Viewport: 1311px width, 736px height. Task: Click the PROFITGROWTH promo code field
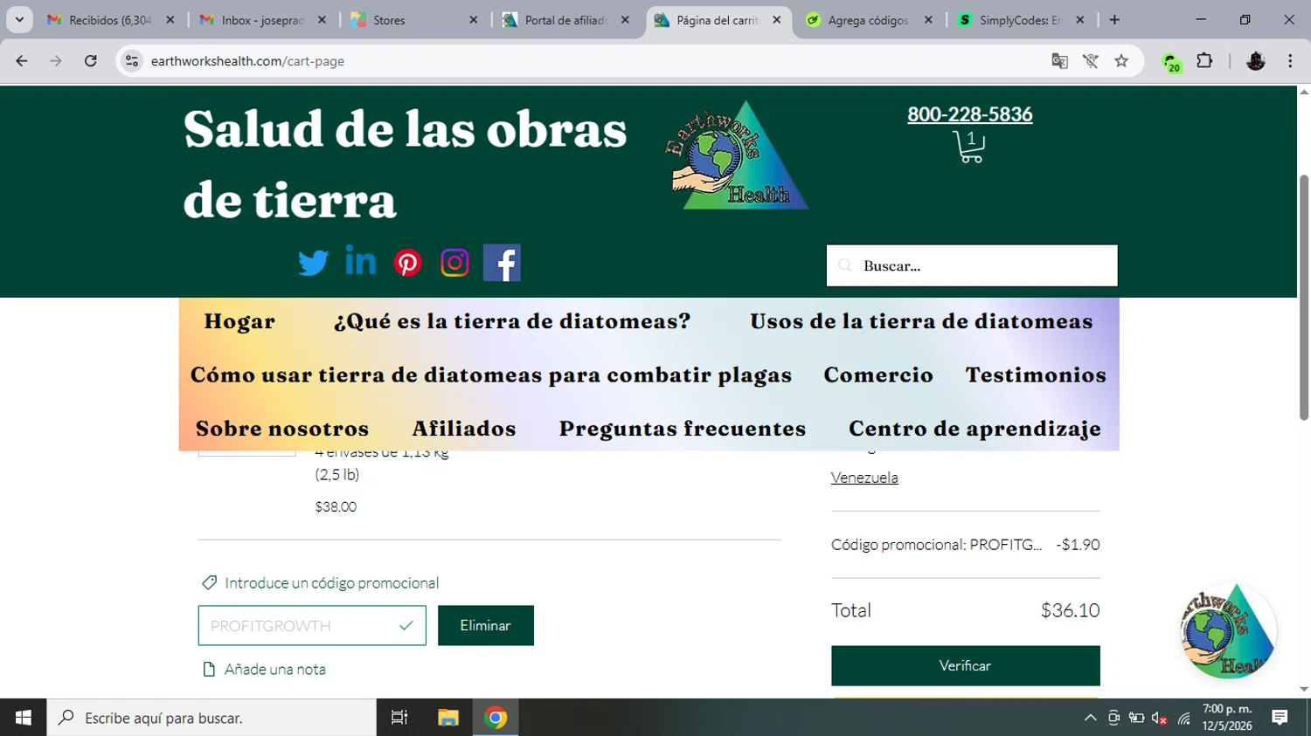[312, 625]
